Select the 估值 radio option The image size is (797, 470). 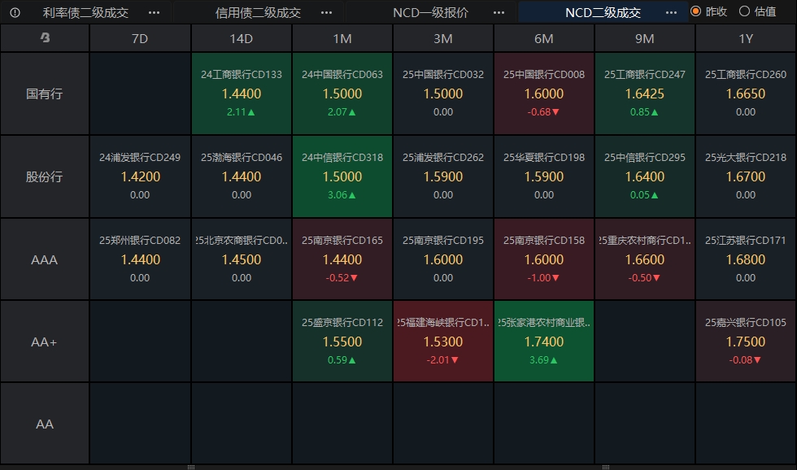point(757,11)
